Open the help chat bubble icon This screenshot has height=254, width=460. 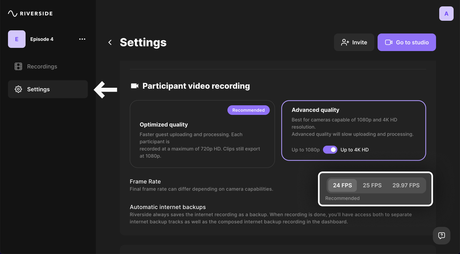441,235
